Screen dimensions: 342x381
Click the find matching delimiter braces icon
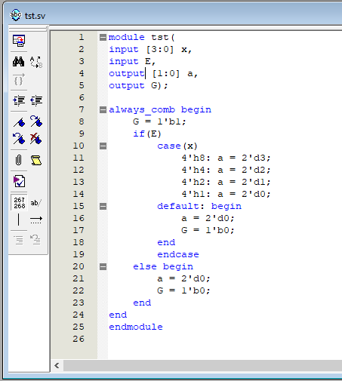click(x=19, y=79)
